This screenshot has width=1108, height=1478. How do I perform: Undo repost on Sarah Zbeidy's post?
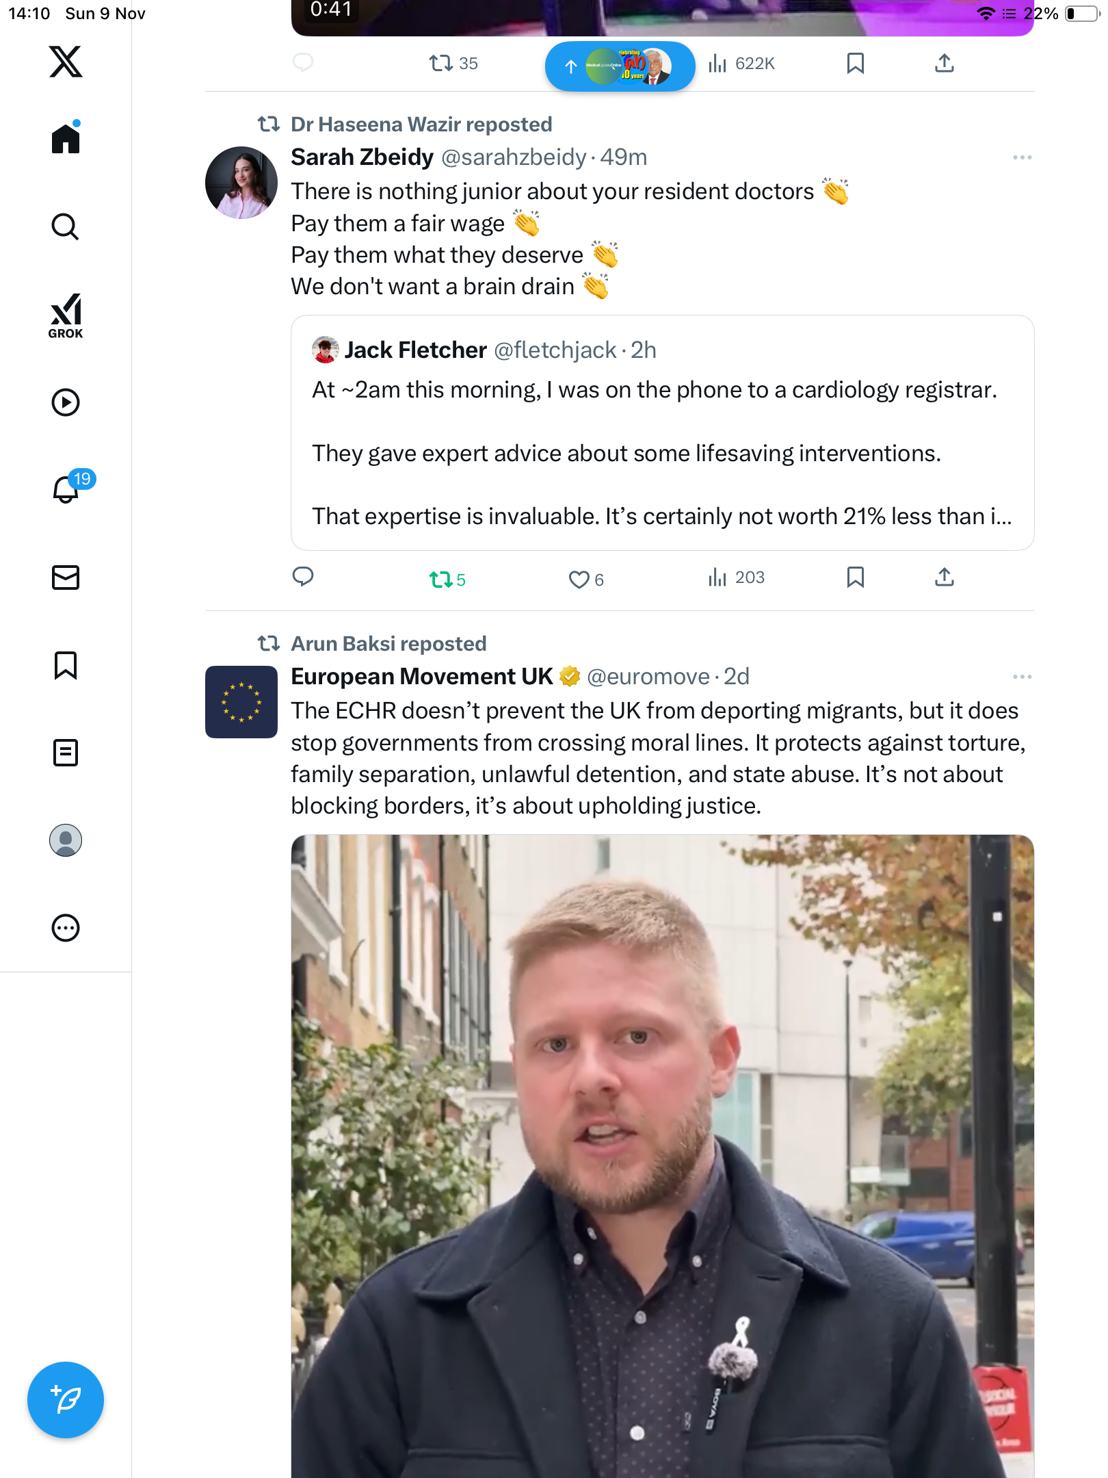click(441, 580)
